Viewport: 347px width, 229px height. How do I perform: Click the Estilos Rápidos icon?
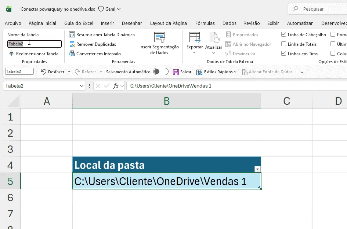(x=199, y=72)
